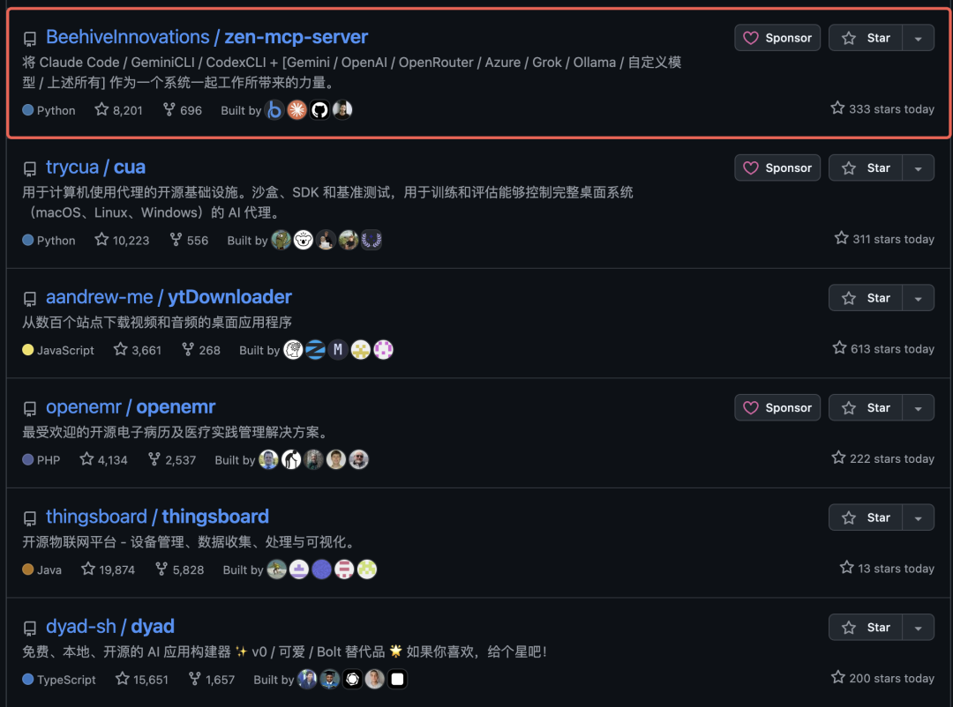953x707 pixels.
Task: Star the zen-mcp-server repository
Action: [866, 38]
